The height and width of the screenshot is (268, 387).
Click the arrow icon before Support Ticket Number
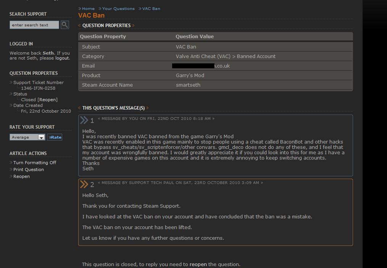tap(10, 82)
